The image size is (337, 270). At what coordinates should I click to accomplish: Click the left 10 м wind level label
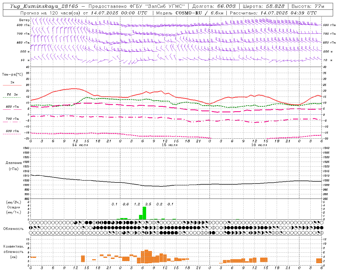(x=25, y=60)
